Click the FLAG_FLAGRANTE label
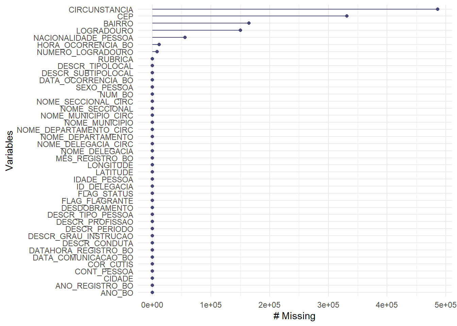Image resolution: width=457 pixels, height=326 pixels. (x=97, y=201)
